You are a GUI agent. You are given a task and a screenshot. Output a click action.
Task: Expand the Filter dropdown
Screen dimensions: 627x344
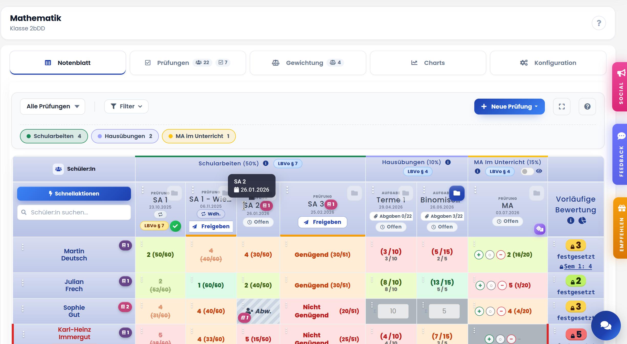(x=126, y=106)
